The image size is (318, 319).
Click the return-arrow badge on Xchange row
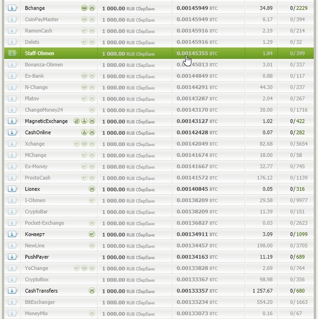[x=77, y=144]
